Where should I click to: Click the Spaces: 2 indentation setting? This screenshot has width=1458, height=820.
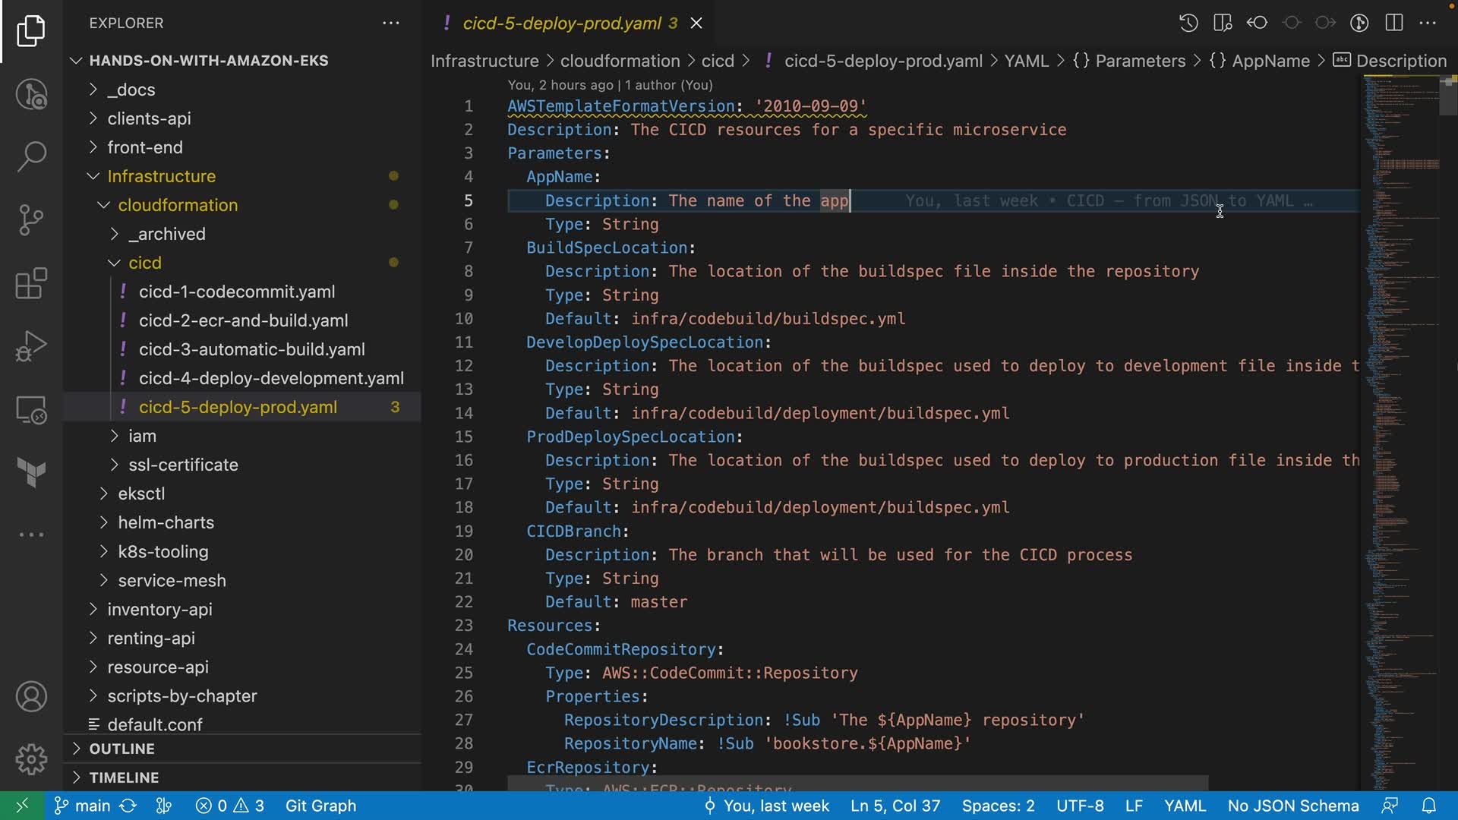[998, 806]
